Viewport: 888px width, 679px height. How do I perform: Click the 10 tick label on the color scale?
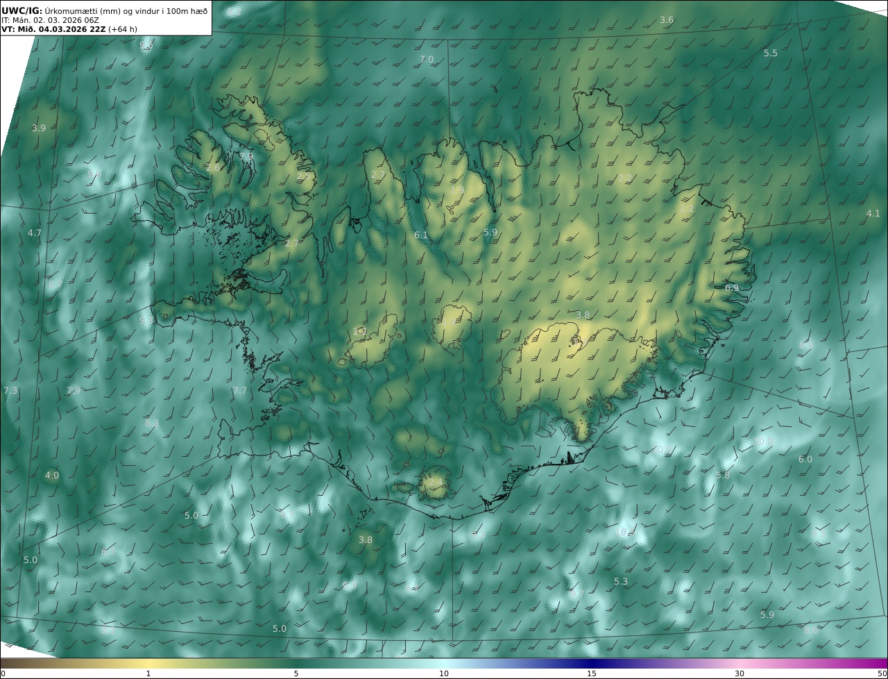444,673
